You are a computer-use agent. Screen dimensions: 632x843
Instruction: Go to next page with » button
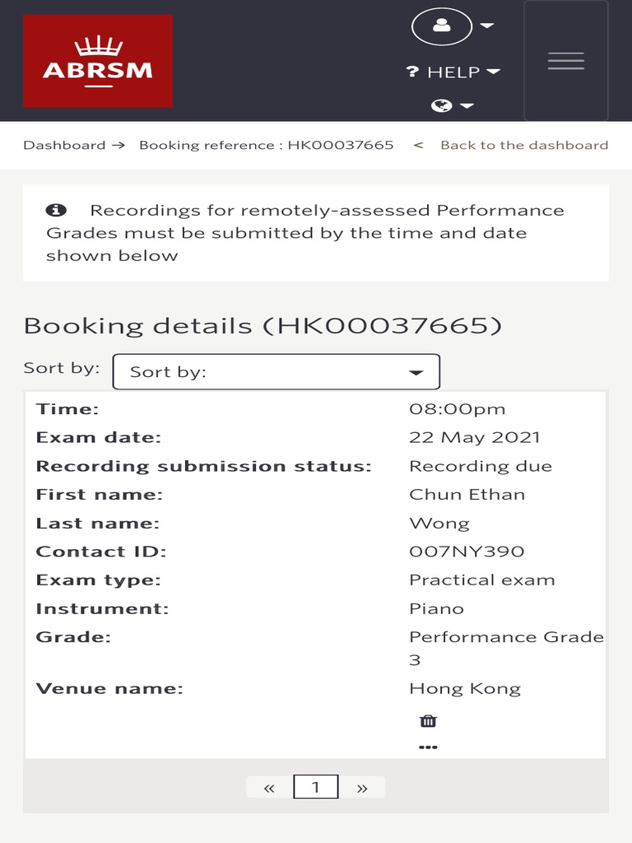click(362, 788)
